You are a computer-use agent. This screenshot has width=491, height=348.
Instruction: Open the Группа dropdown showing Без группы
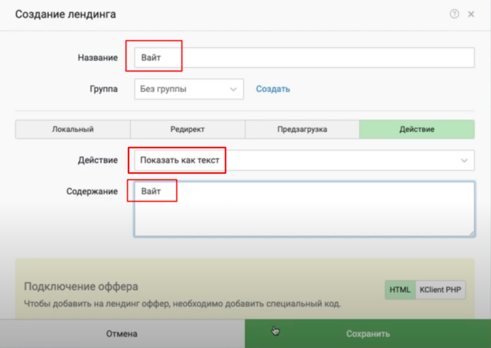click(188, 89)
